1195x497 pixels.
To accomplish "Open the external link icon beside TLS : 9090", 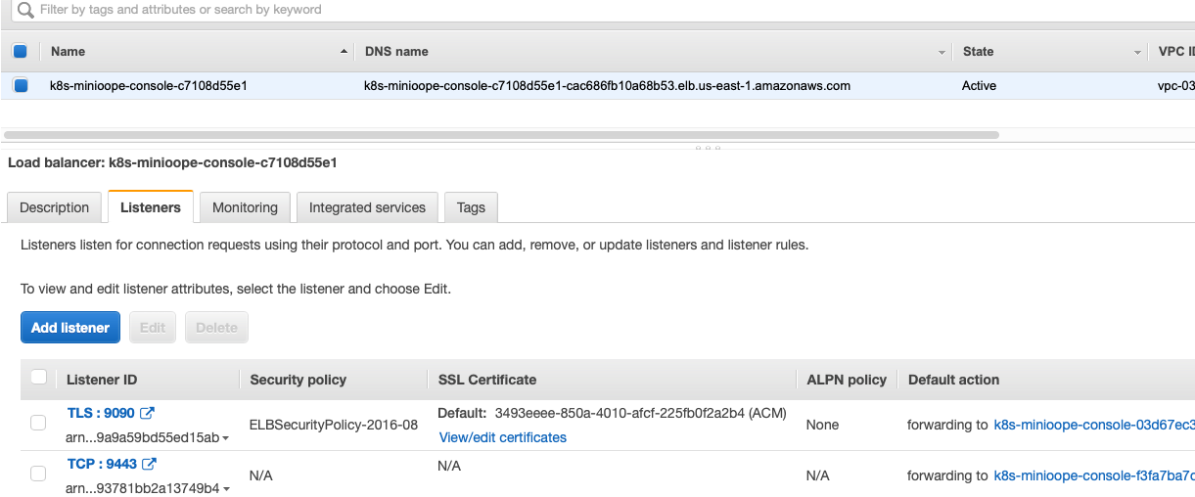I will (148, 413).
